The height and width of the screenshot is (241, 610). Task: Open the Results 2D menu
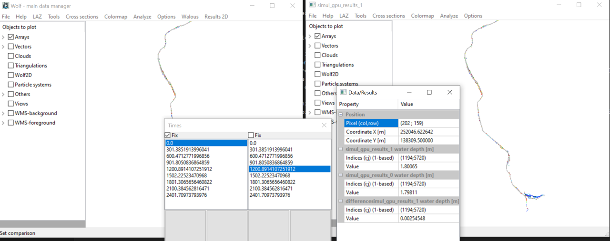216,17
